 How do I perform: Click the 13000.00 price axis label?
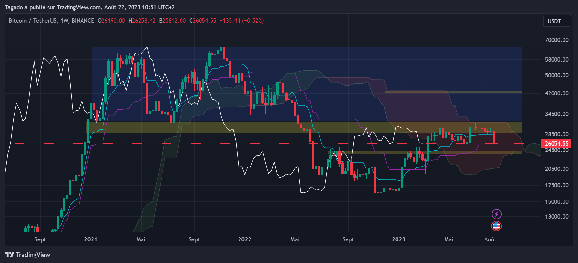tap(557, 217)
